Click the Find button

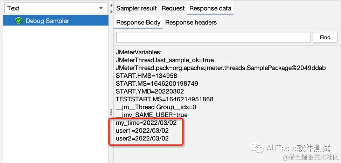point(325,38)
